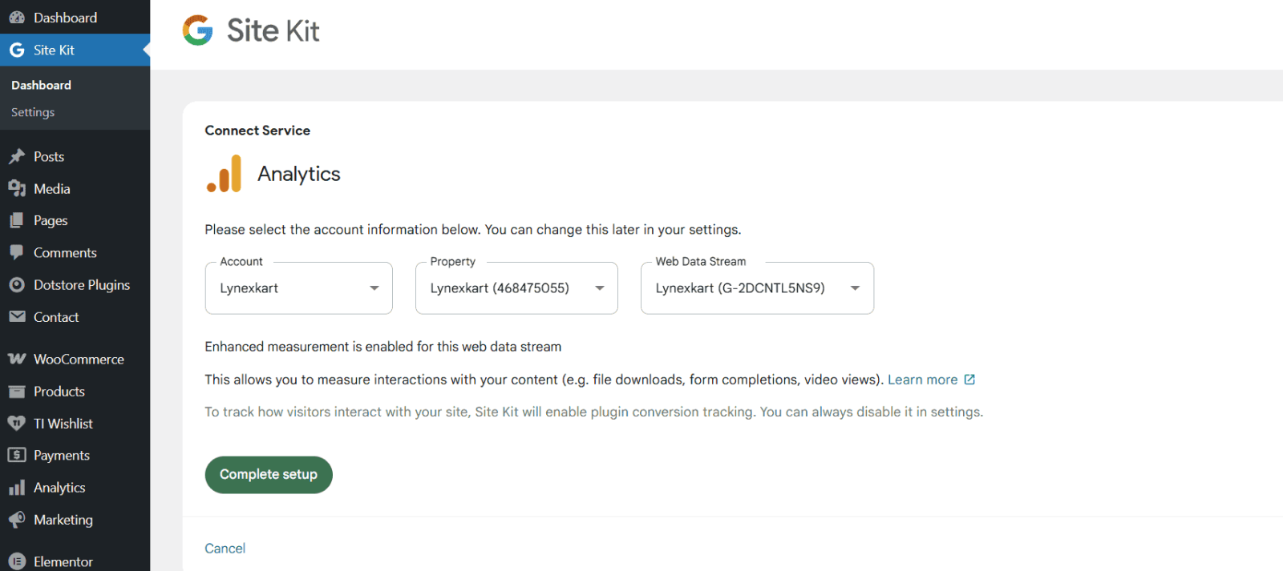Open the Products menu label
The image size is (1283, 571).
(59, 392)
